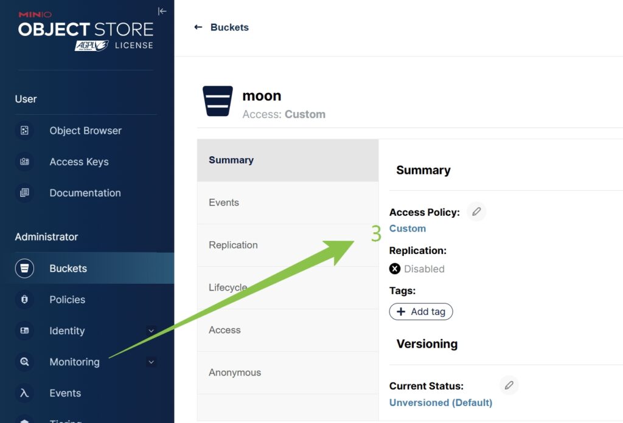
Task: Click the Access Keys icon
Action: [24, 162]
